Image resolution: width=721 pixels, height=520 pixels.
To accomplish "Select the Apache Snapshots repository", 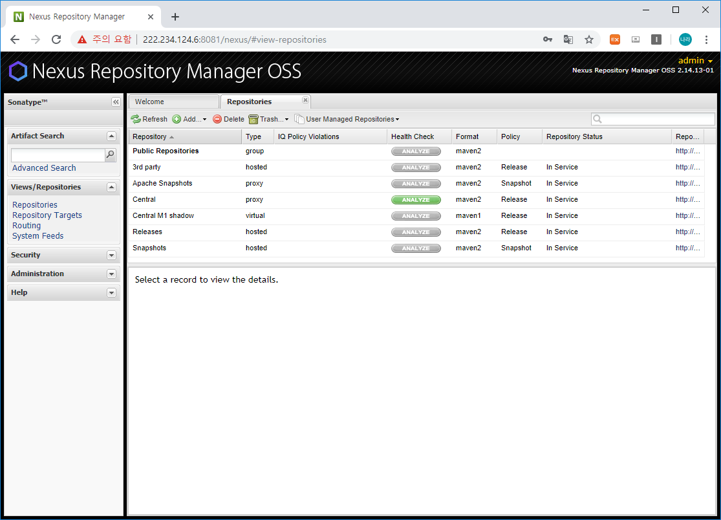I will tap(416, 184).
